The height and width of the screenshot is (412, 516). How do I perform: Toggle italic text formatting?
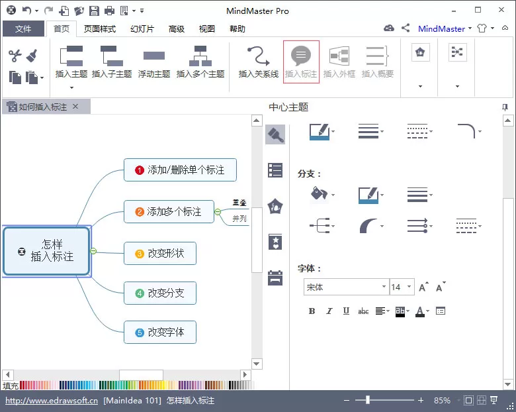(x=329, y=311)
